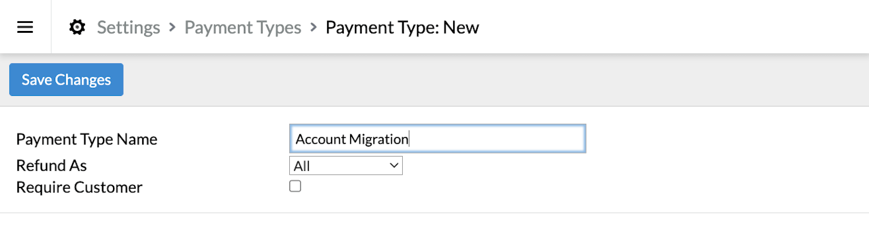This screenshot has width=869, height=250.
Task: Focus the Payment Type Name field
Action: (497, 139)
